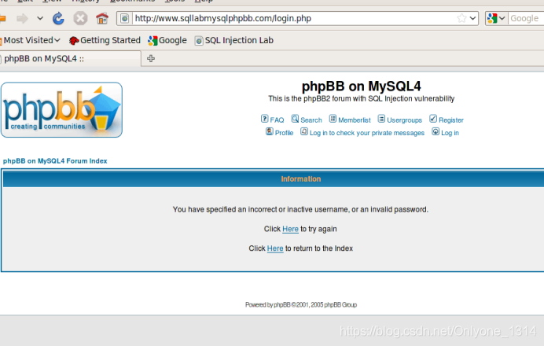Click the browser Forward arrow
Viewport: 544px width, 346px height.
pos(22,18)
